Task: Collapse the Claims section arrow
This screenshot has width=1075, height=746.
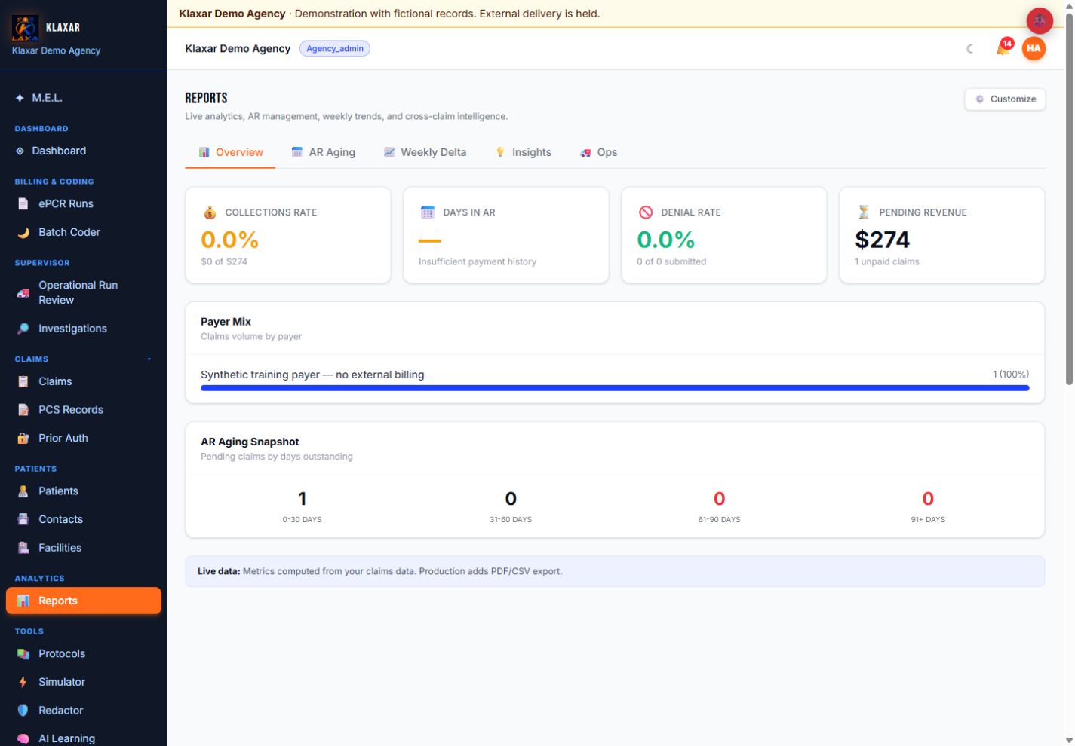Action: 149,359
